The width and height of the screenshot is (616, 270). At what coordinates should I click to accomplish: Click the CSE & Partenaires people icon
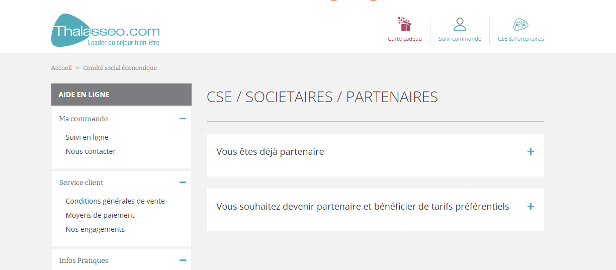pos(520,24)
